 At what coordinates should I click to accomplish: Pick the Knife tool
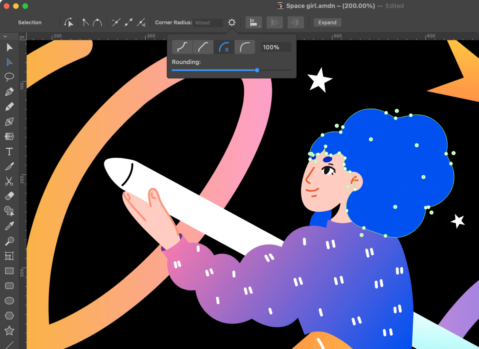click(9, 166)
